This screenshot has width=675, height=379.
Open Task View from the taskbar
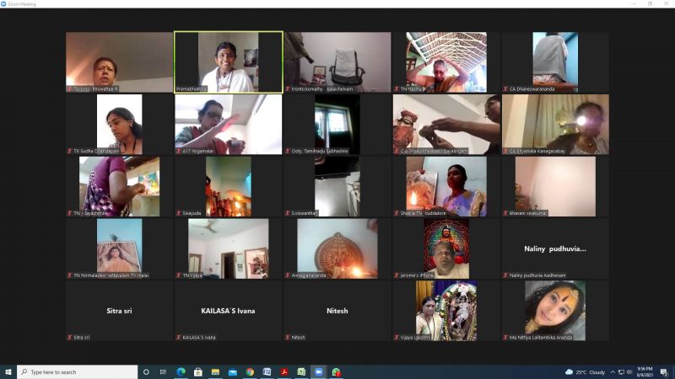tap(163, 371)
